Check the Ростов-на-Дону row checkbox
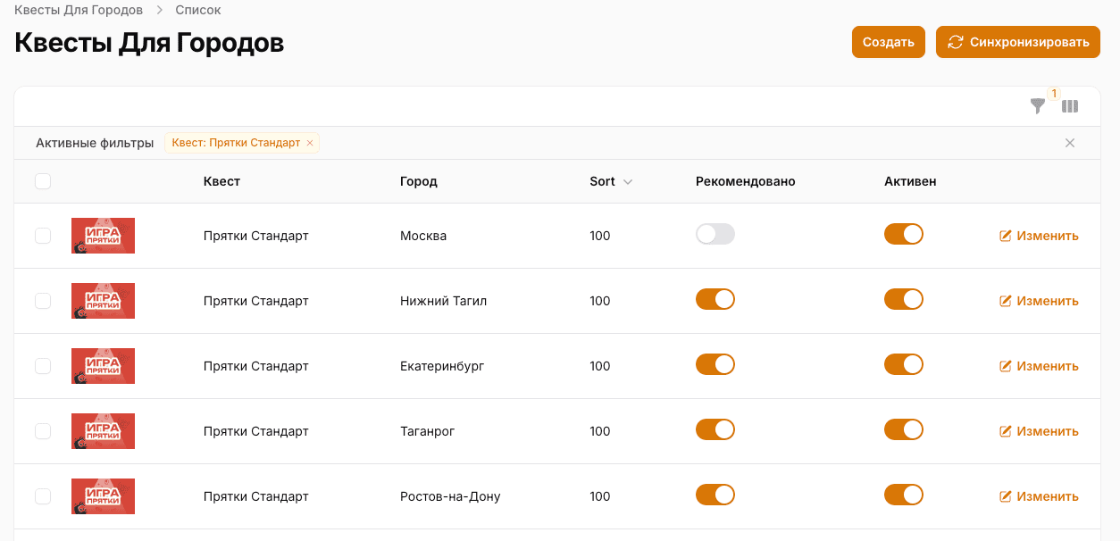The width and height of the screenshot is (1120, 541). (x=43, y=496)
